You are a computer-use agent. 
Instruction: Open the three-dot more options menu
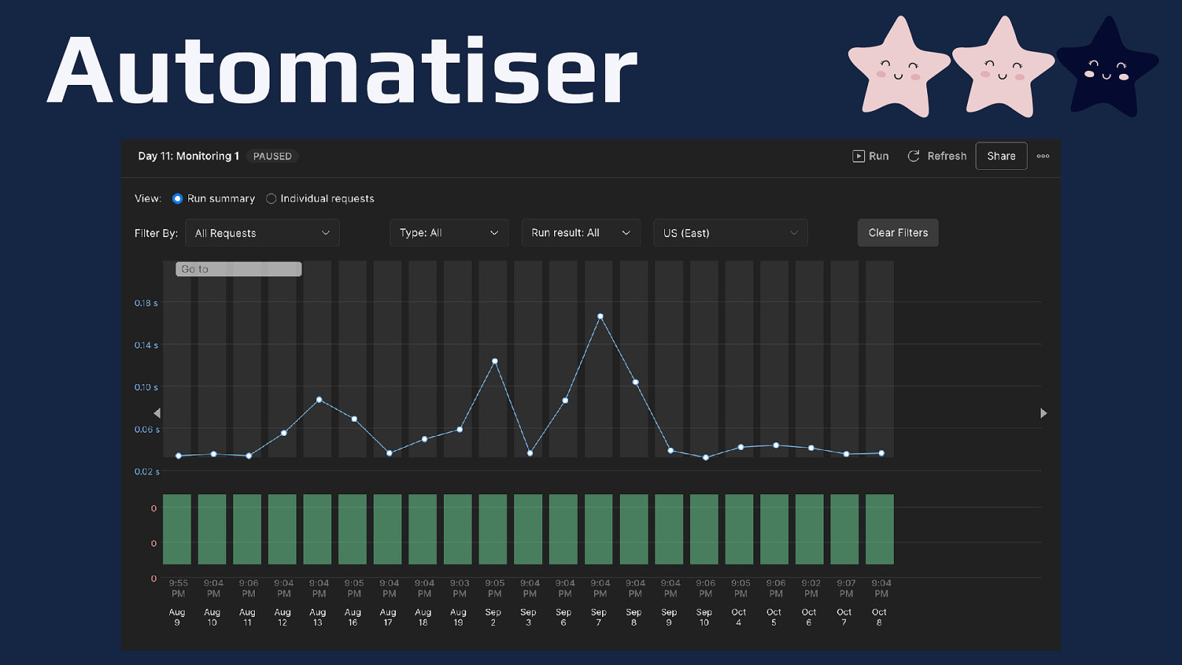pos(1043,156)
